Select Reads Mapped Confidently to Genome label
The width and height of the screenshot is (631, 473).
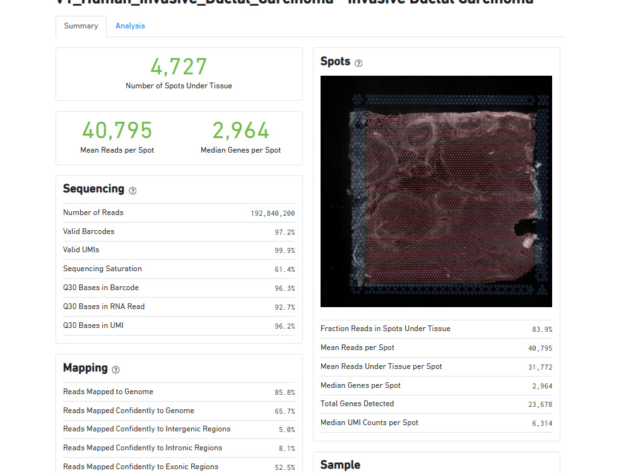[x=129, y=411]
